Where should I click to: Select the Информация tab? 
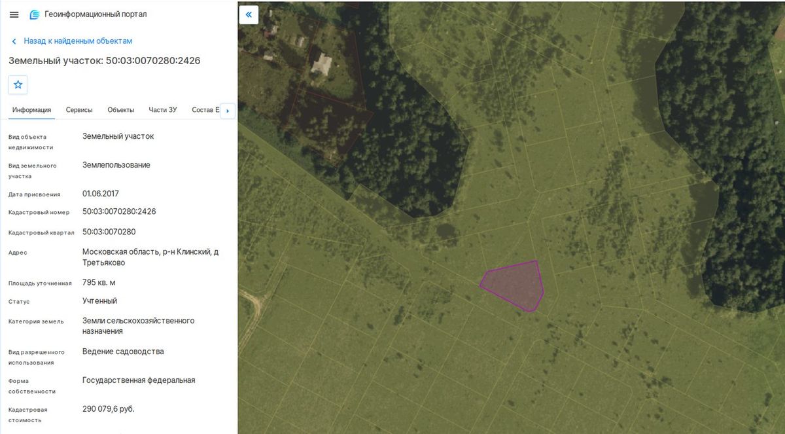click(x=31, y=110)
